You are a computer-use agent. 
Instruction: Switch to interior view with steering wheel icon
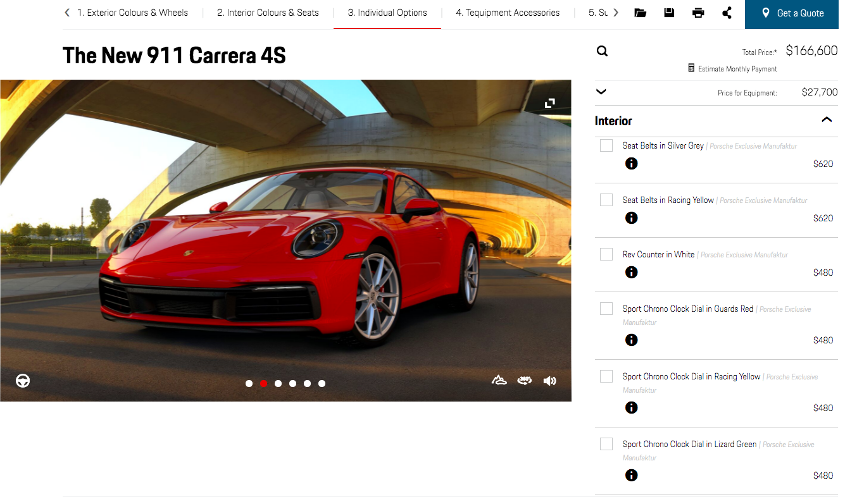click(23, 381)
